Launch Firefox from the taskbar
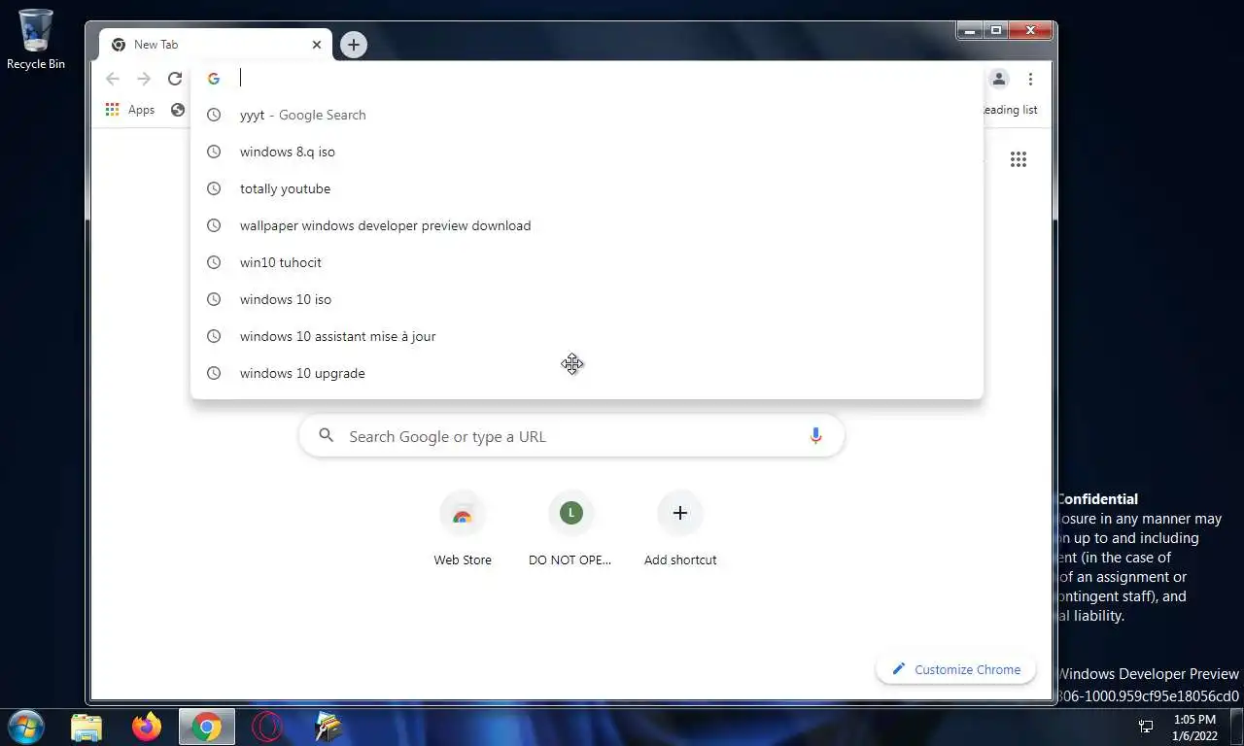1244x746 pixels. pos(147,727)
